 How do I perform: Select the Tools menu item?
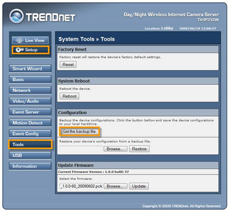click(30, 144)
